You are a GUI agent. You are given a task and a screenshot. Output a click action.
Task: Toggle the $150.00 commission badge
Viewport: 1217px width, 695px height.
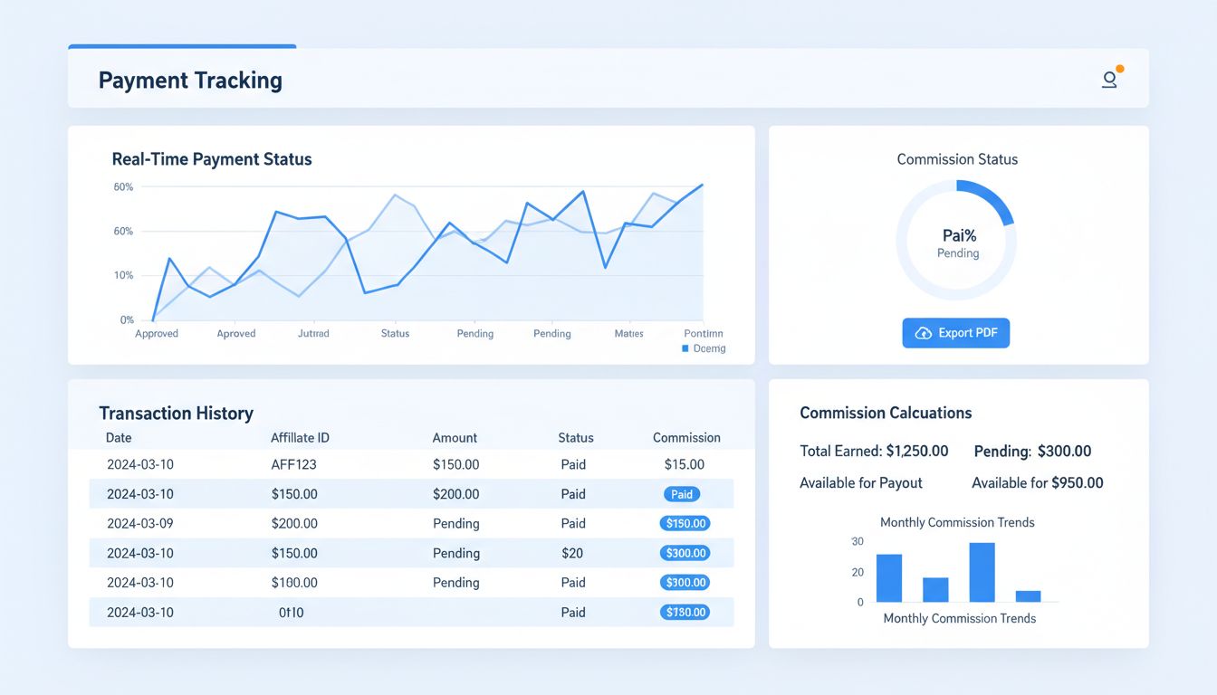[685, 523]
